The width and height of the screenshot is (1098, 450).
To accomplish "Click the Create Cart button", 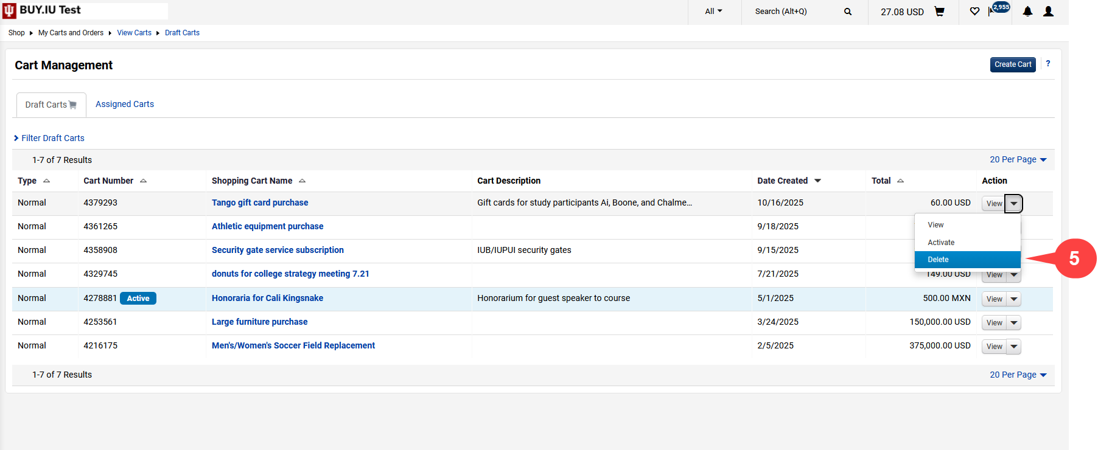I will 1012,64.
